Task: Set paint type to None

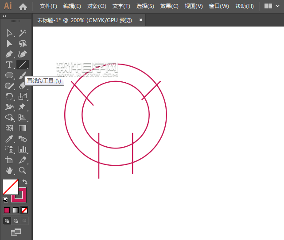Action: 25,210
